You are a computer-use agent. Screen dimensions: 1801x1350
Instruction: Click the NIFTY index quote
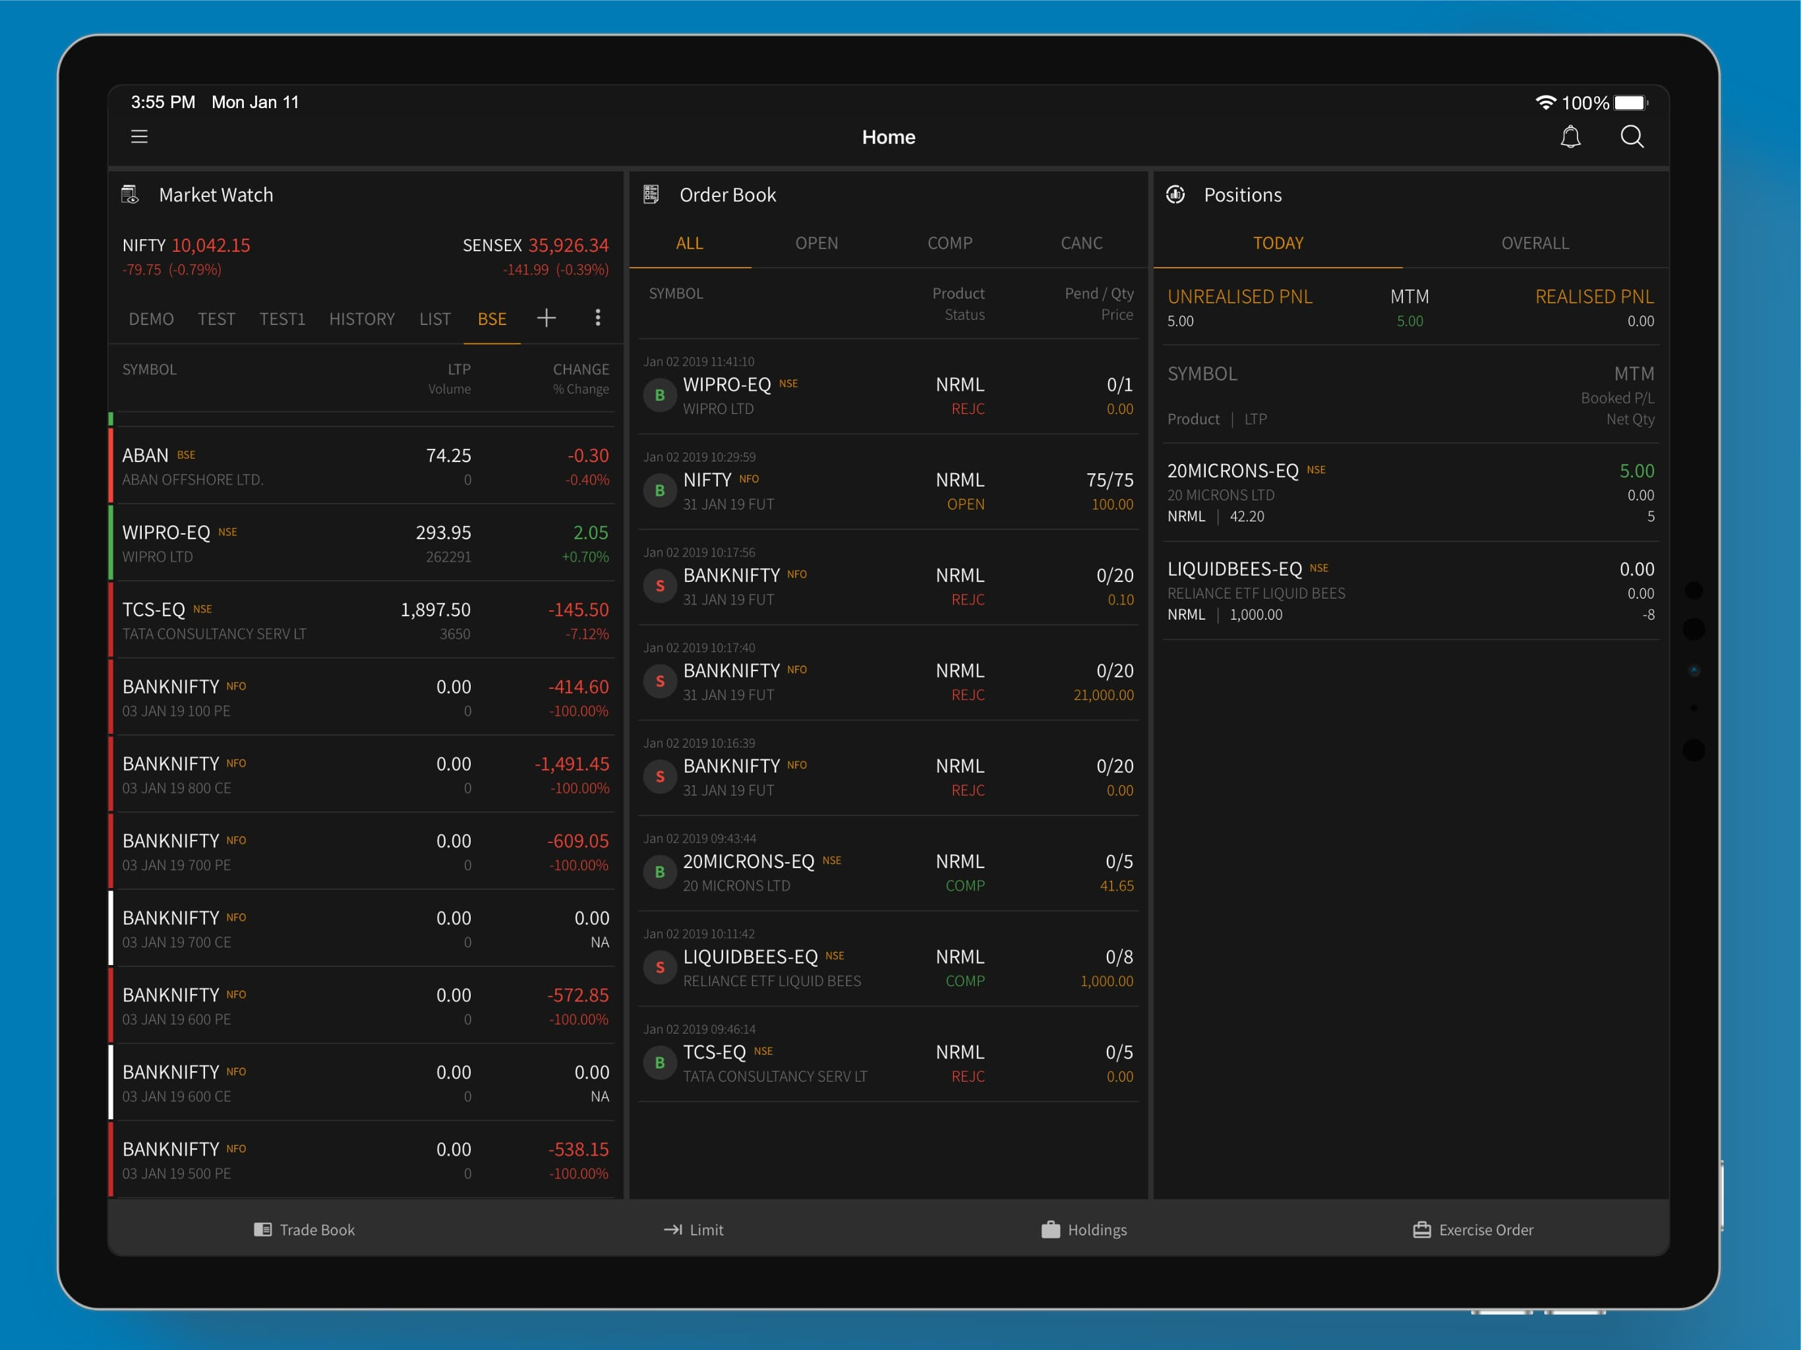point(186,245)
